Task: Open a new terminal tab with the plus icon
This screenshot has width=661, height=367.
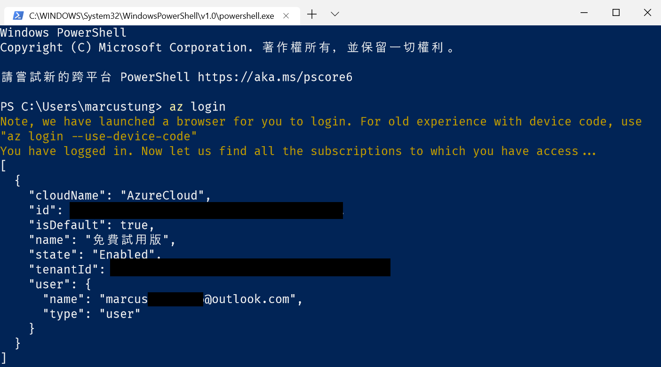Action: pos(312,15)
